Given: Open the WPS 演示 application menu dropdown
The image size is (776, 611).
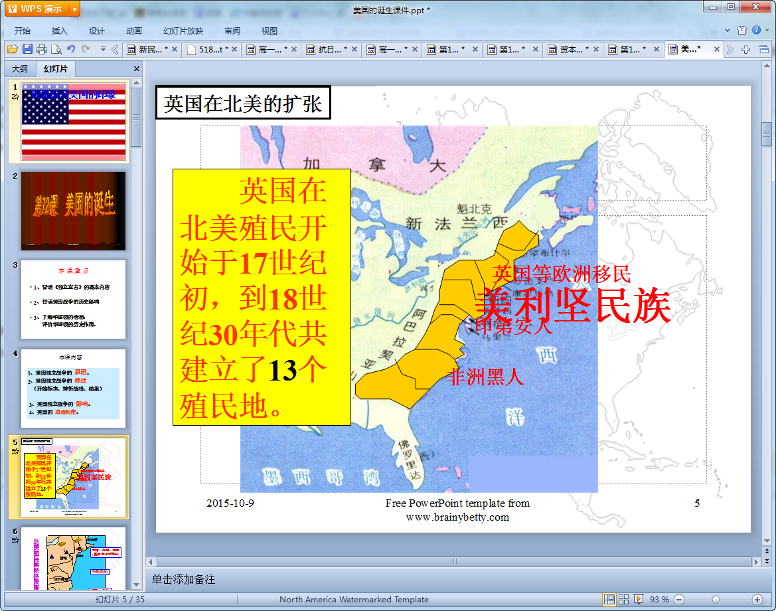Looking at the screenshot, I should point(74,9).
